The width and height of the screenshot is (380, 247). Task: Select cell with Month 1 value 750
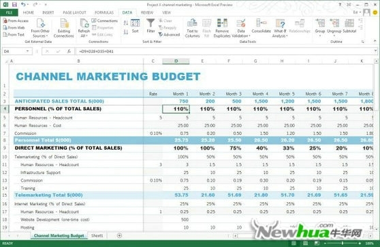coord(176,101)
